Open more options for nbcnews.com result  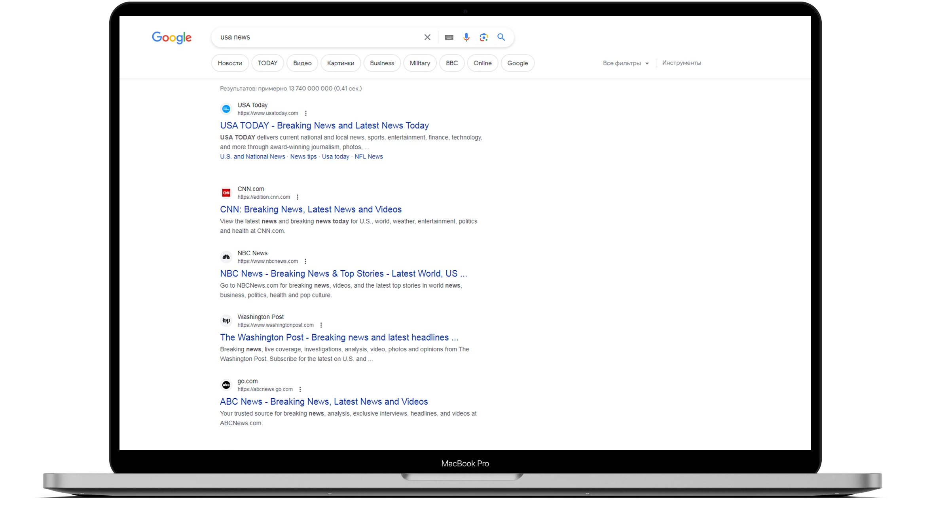(x=305, y=261)
